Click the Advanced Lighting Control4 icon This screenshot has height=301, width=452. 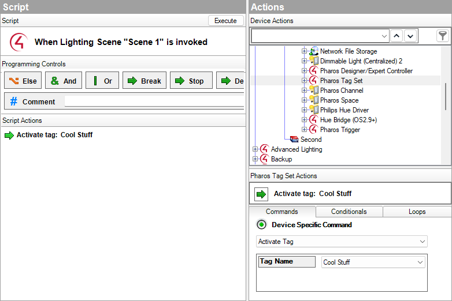(265, 149)
